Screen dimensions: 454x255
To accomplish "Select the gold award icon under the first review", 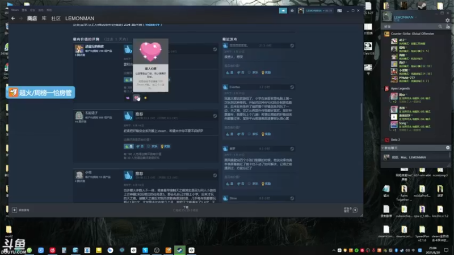I will (x=145, y=98).
